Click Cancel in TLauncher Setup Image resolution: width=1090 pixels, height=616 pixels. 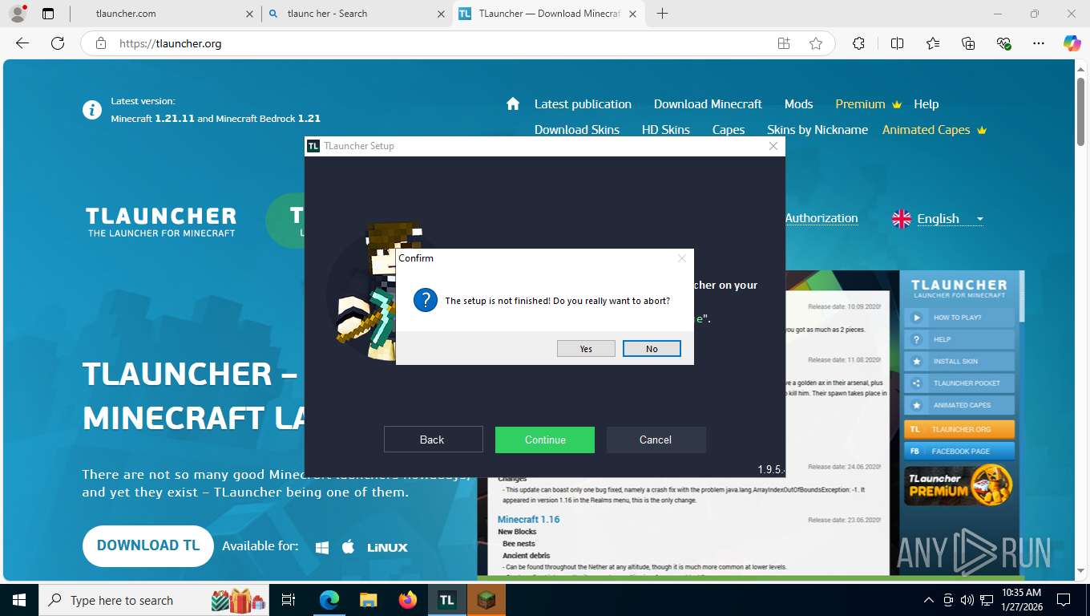[x=656, y=440]
